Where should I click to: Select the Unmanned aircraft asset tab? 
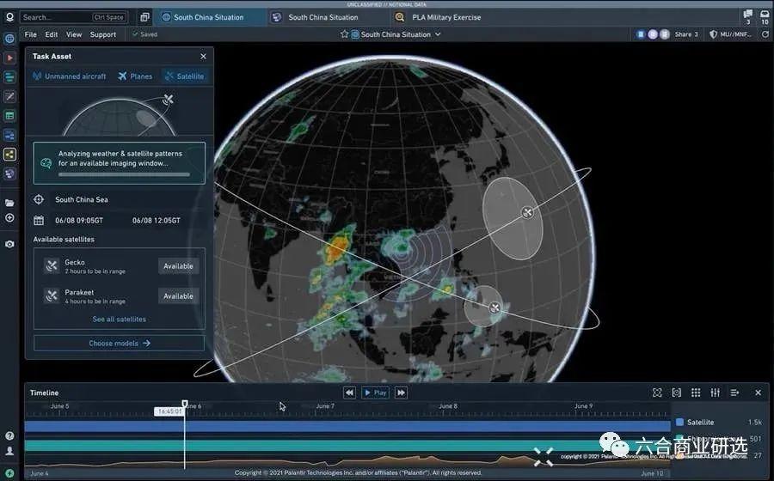pyautogui.click(x=69, y=76)
